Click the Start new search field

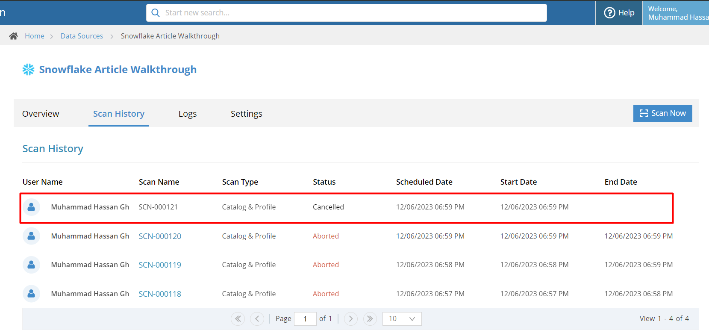pyautogui.click(x=347, y=13)
